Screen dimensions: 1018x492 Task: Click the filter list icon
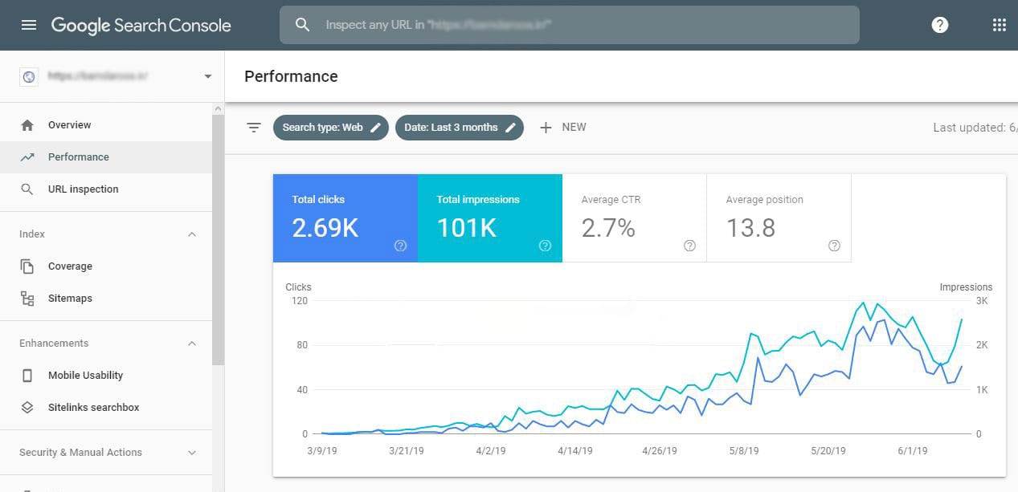click(x=254, y=128)
